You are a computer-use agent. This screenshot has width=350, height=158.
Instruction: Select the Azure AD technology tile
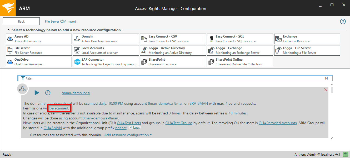(x=39, y=39)
